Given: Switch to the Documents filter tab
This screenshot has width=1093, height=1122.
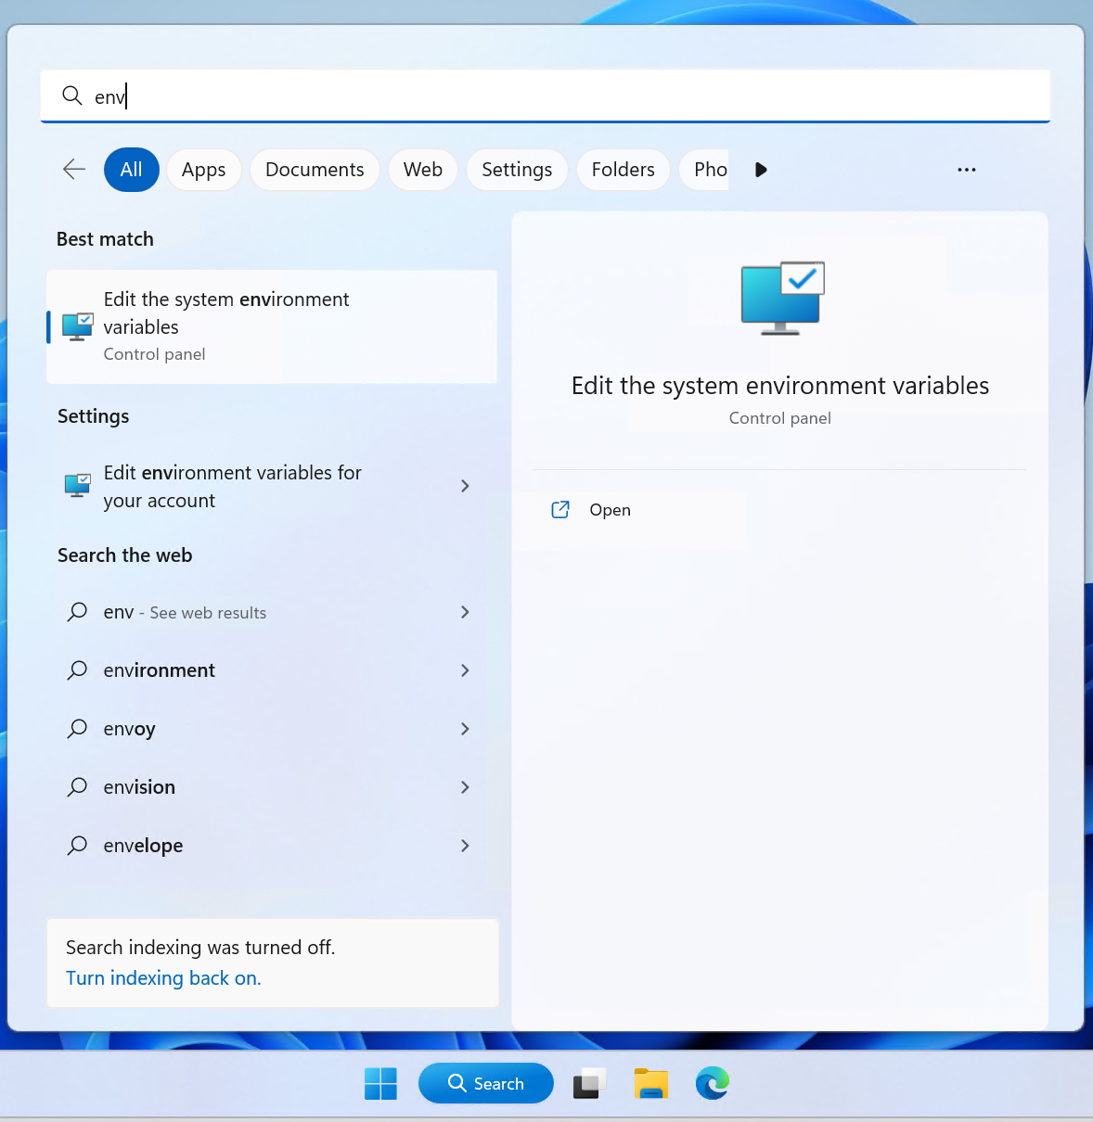Looking at the screenshot, I should click(x=315, y=170).
